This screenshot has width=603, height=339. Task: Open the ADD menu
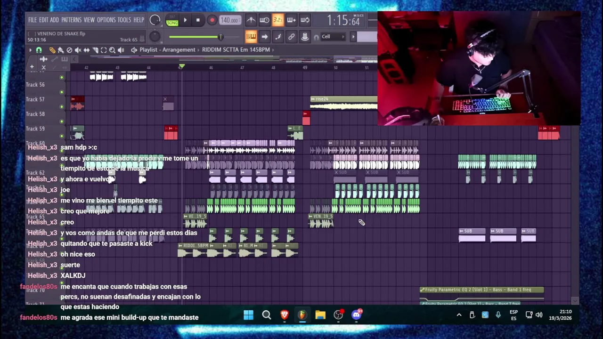coord(55,20)
